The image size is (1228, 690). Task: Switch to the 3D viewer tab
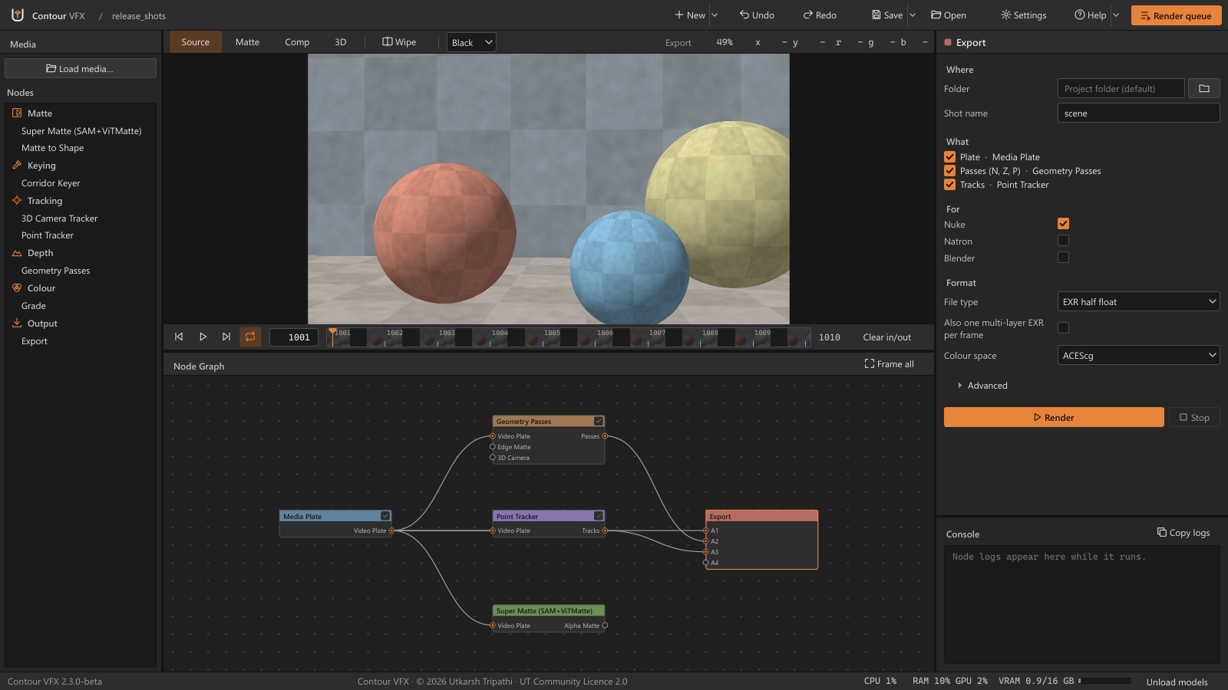click(341, 42)
